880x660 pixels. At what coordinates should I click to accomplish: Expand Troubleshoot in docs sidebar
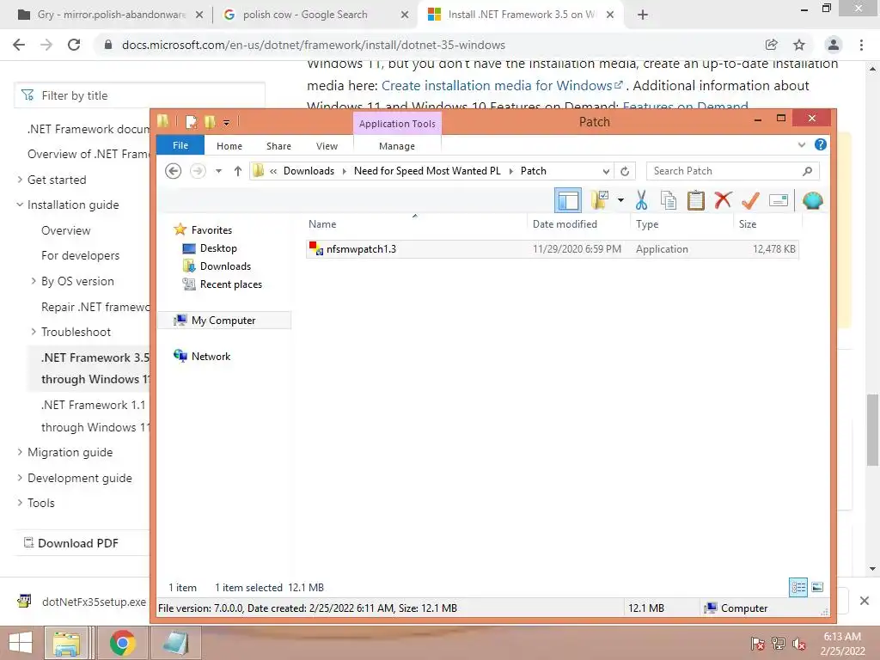point(34,332)
